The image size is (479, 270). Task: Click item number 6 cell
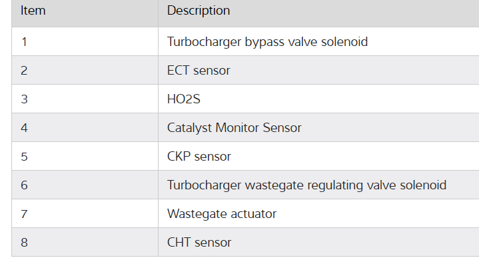(25, 185)
